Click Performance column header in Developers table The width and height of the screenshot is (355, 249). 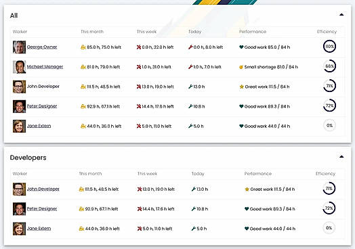[x=258, y=174]
